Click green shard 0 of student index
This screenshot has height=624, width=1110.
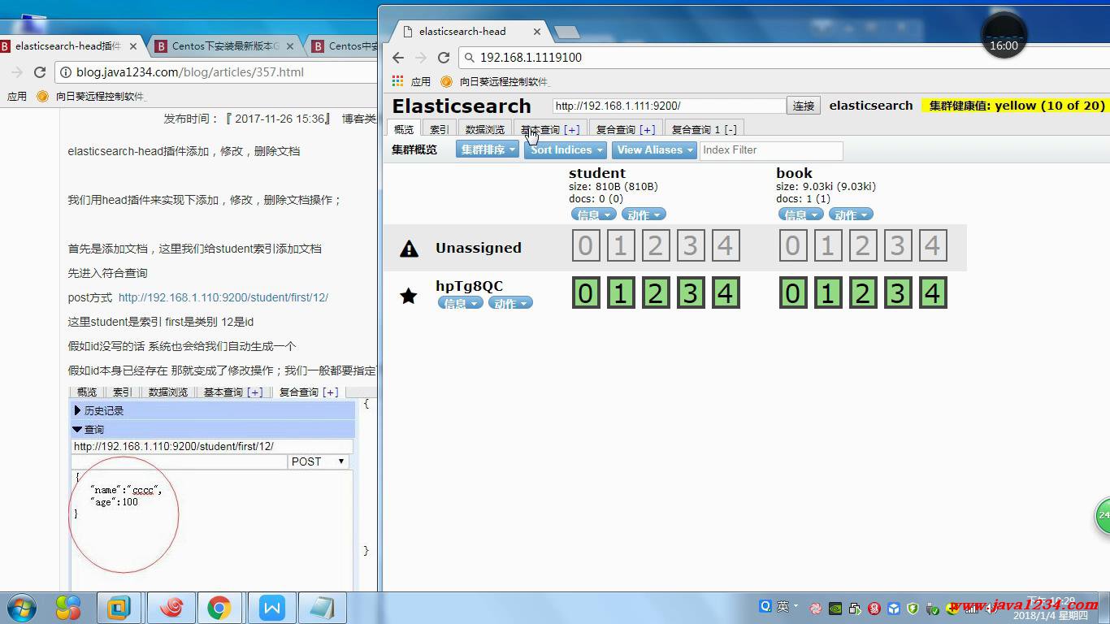click(x=585, y=293)
